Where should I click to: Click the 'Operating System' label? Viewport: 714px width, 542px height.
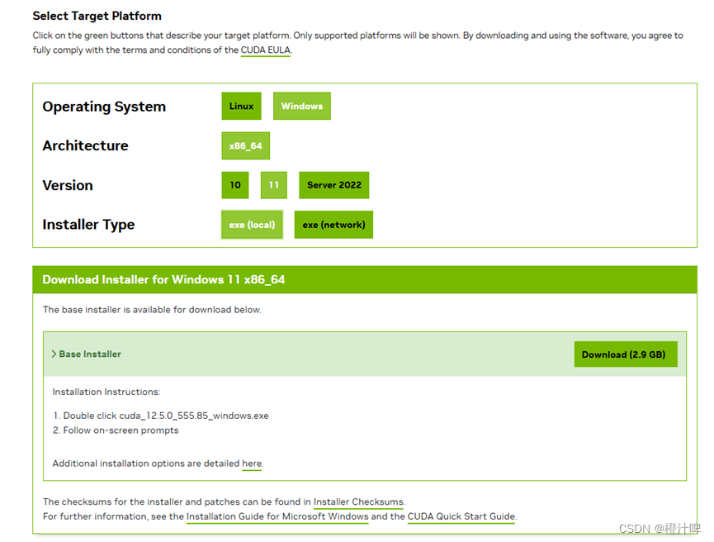[x=104, y=107]
